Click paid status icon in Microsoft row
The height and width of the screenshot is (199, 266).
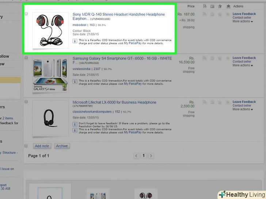pyautogui.click(x=205, y=102)
